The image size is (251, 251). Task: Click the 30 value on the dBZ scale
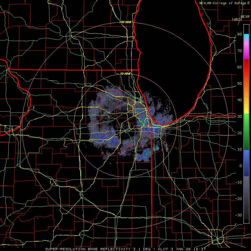(x=240, y=116)
